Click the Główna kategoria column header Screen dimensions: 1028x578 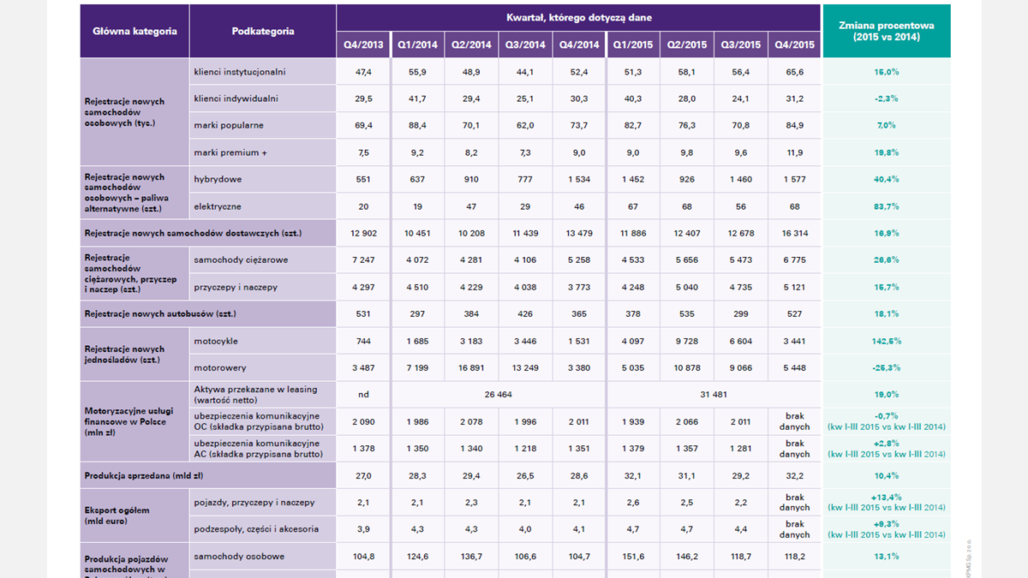click(134, 31)
